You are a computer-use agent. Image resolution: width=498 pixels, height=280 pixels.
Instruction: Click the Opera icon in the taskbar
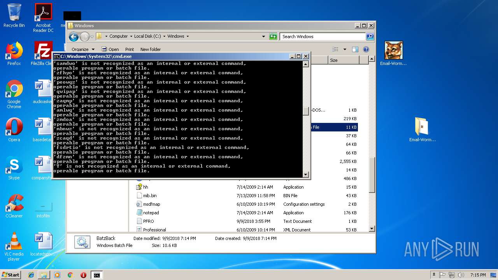(x=83, y=275)
